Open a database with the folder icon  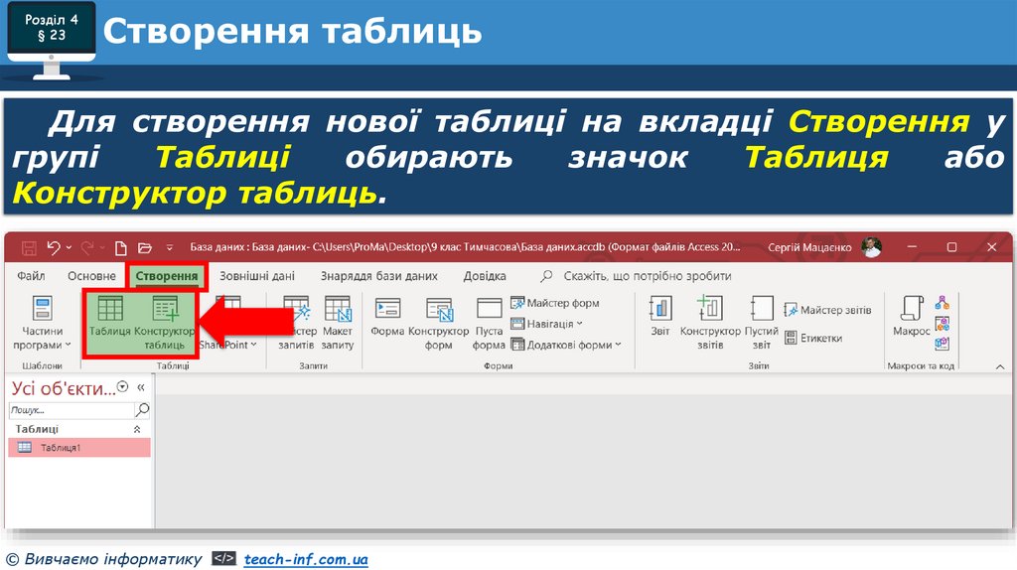point(145,247)
